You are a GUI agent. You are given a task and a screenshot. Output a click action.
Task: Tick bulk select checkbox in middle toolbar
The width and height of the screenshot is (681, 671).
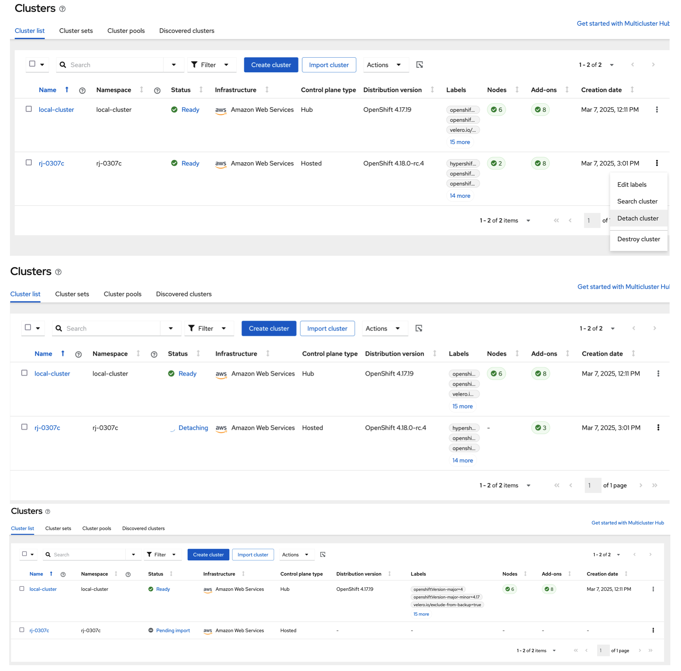(28, 327)
